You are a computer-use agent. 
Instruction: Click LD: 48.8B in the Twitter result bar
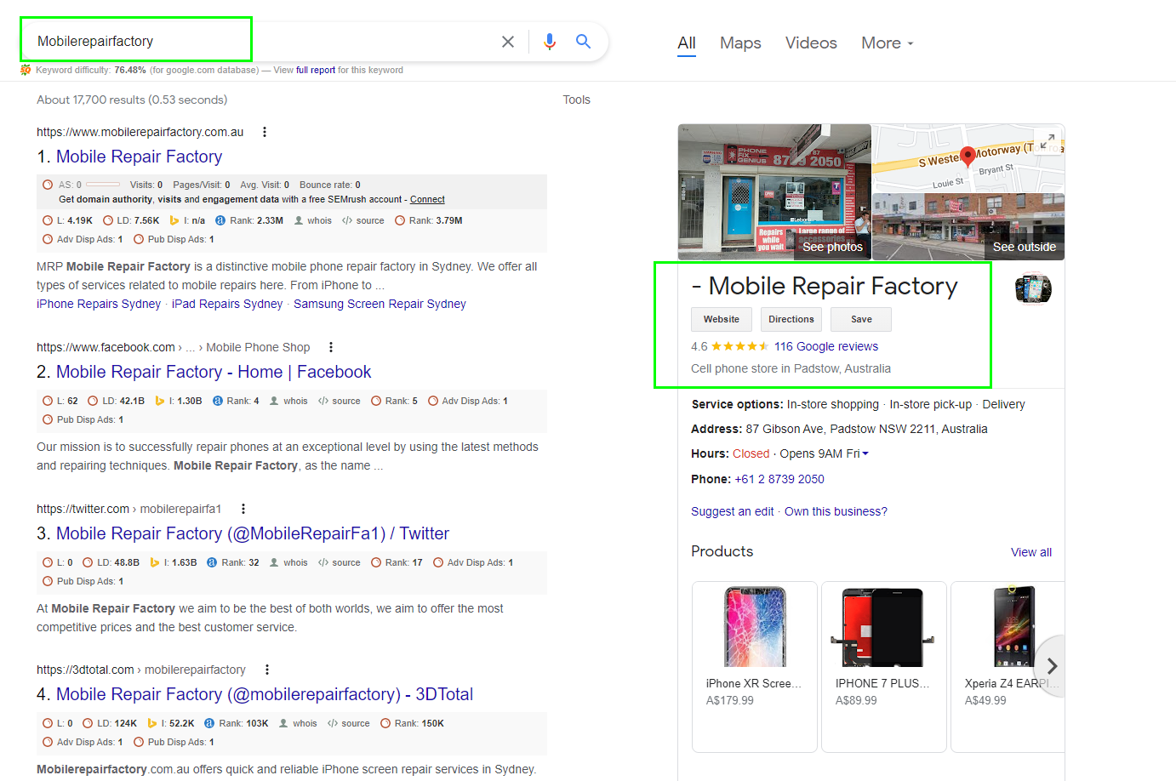coord(111,562)
